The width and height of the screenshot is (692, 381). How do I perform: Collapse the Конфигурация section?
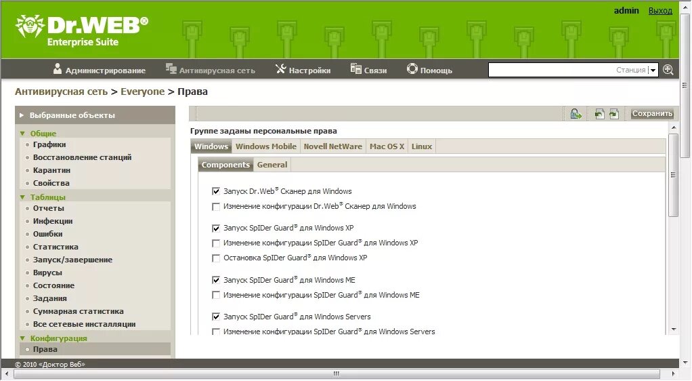pos(22,338)
